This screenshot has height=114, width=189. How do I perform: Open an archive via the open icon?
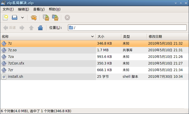(15, 17)
